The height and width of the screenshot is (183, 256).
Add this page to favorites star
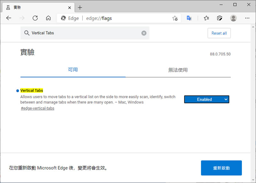tap(175, 18)
